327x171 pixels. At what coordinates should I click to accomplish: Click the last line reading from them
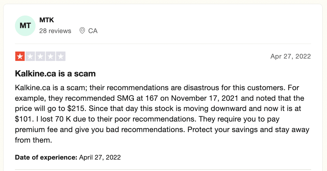tap(33, 140)
